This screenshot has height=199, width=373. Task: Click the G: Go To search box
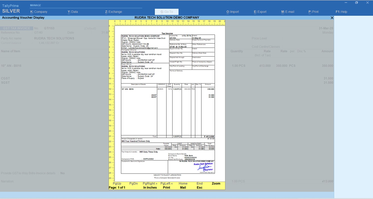(167, 12)
